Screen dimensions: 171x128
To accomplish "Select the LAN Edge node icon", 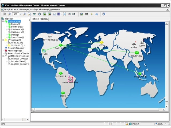I will [44, 51].
